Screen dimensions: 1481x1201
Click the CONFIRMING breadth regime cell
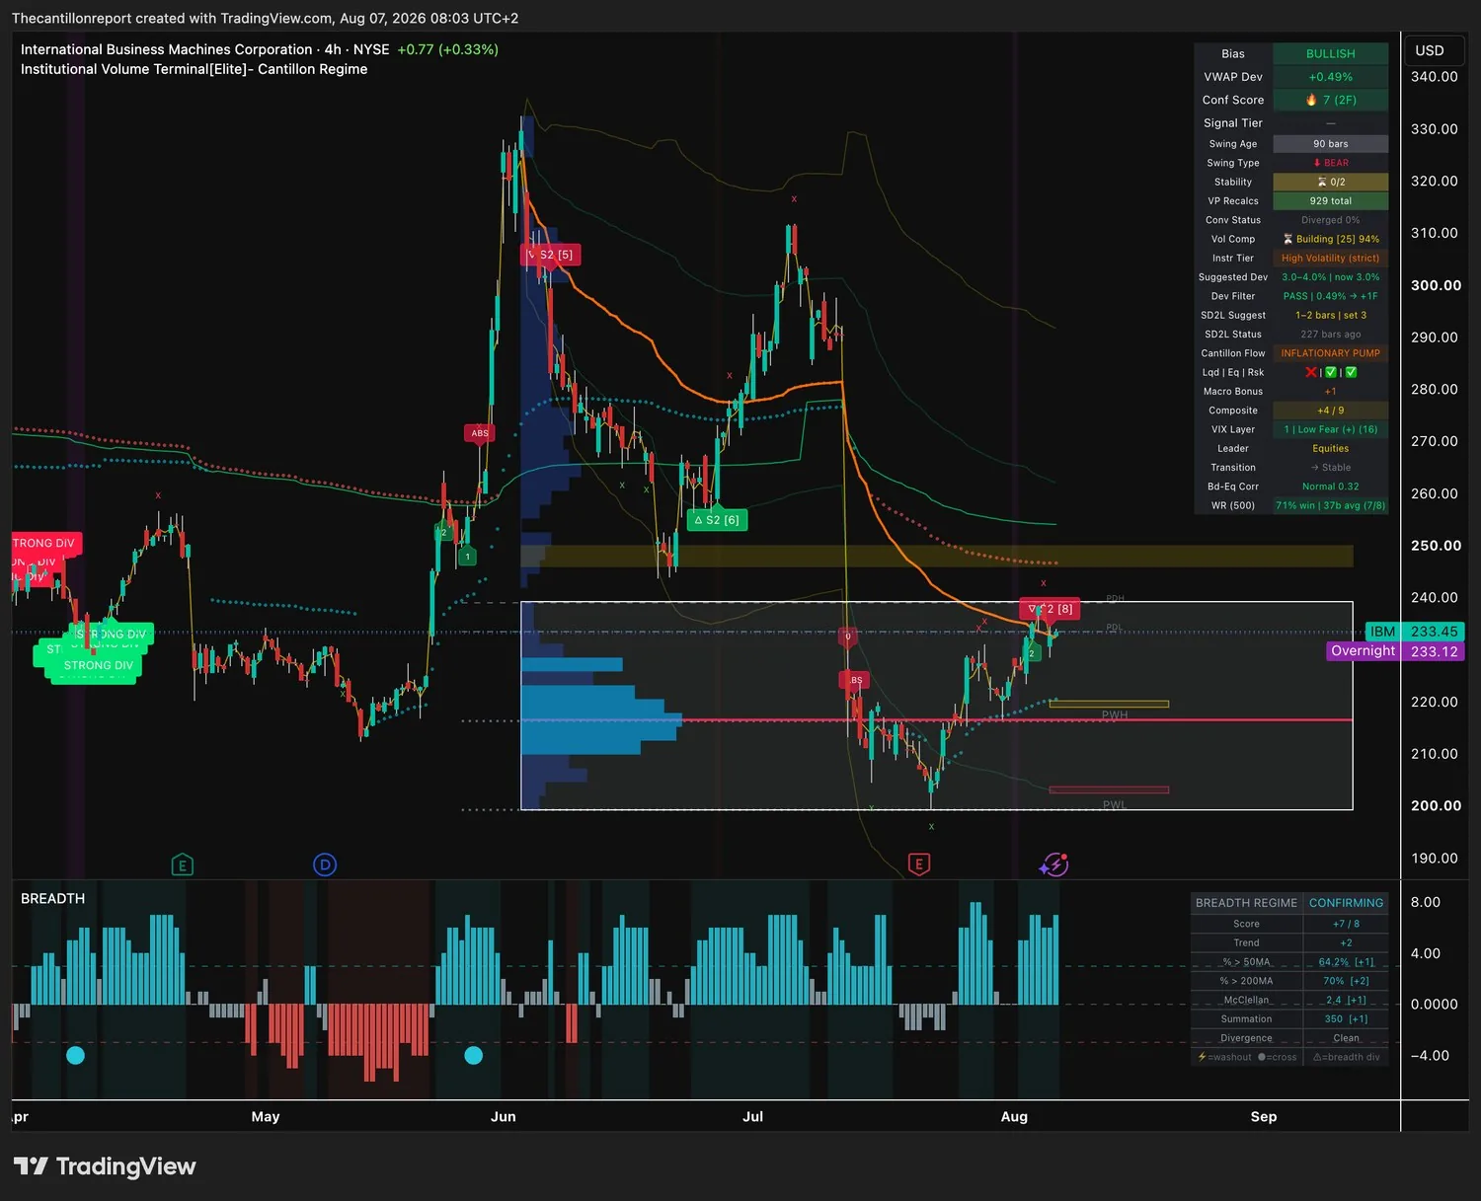coord(1346,903)
